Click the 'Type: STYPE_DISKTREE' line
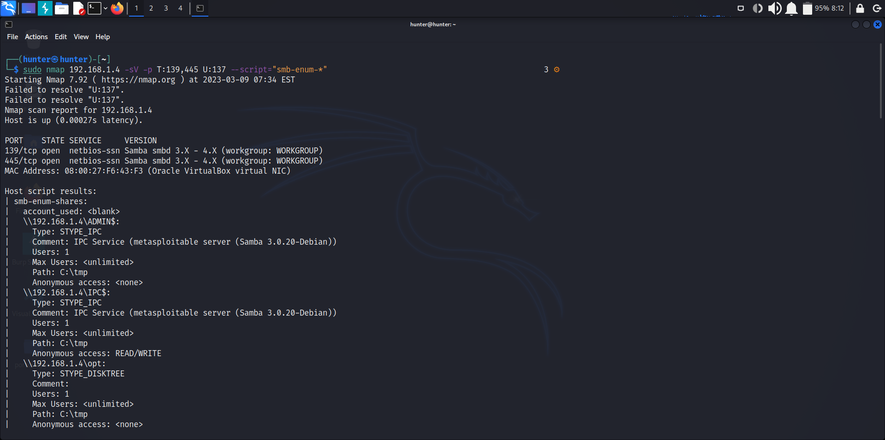Screen dimensions: 885x440 coord(78,374)
